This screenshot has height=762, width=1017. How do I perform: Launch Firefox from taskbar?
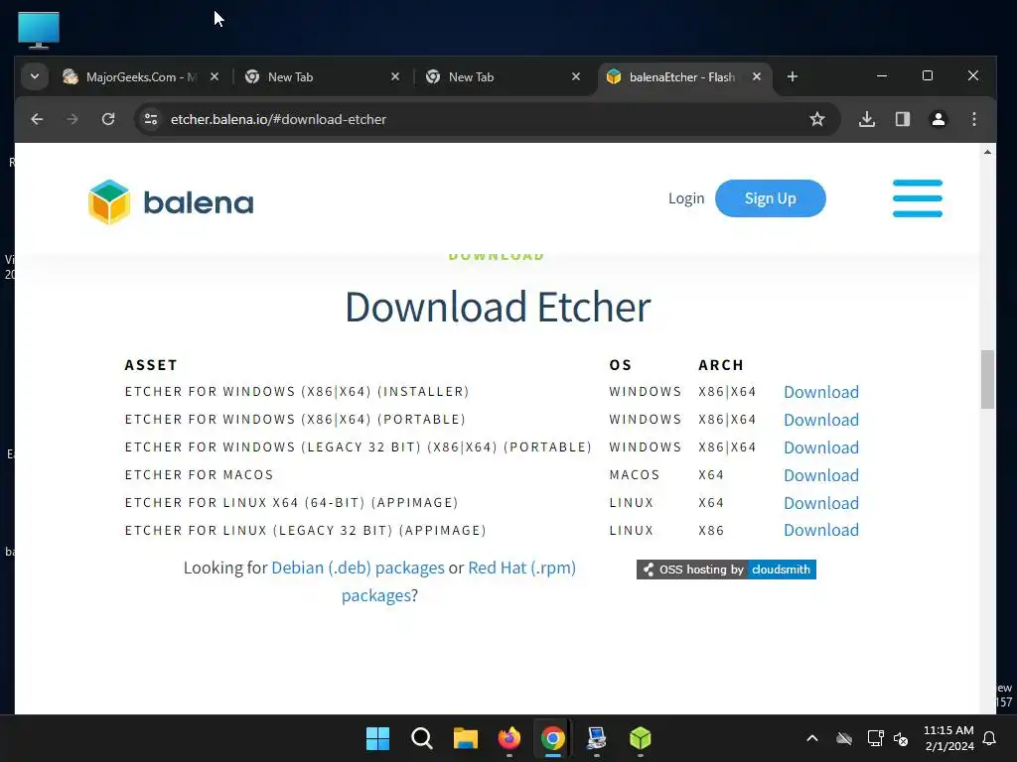[509, 738]
